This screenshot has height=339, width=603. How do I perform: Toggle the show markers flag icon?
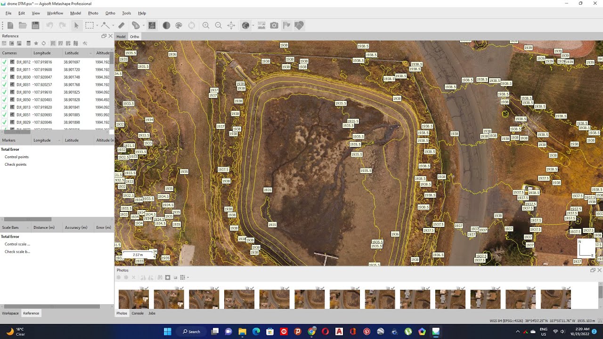(x=286, y=25)
